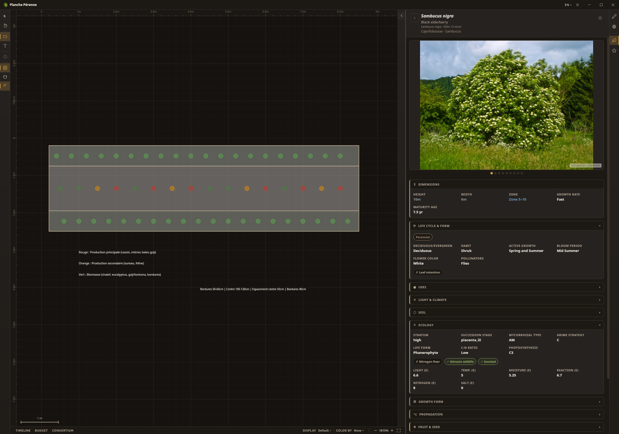619x434 pixels.
Task: Click the circle icon beside EN
Action: (x=578, y=5)
